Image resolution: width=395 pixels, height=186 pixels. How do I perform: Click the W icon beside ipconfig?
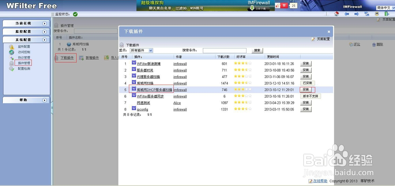(x=134, y=108)
